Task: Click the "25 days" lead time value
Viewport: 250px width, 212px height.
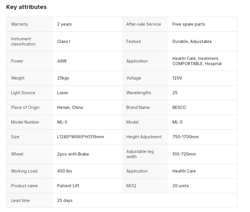Action: click(65, 200)
